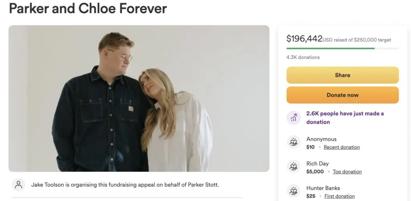Click the $196,442 raised amount
The width and height of the screenshot is (411, 201).
coord(304,39)
